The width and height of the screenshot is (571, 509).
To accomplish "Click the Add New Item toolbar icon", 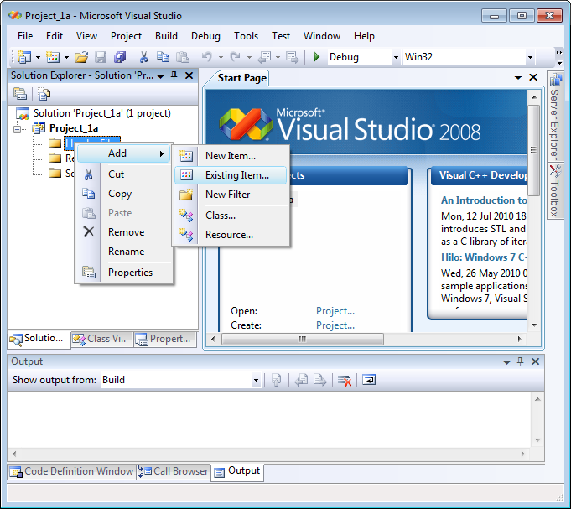I will (x=54, y=57).
